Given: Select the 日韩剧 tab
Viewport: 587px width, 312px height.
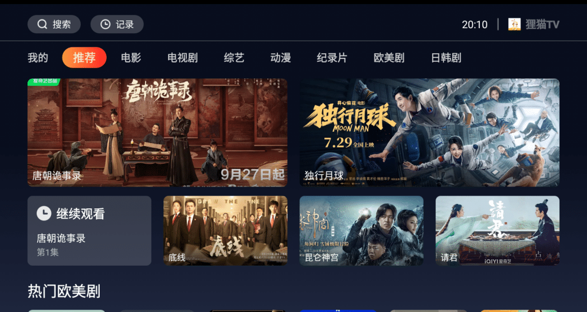Looking at the screenshot, I should (x=446, y=58).
